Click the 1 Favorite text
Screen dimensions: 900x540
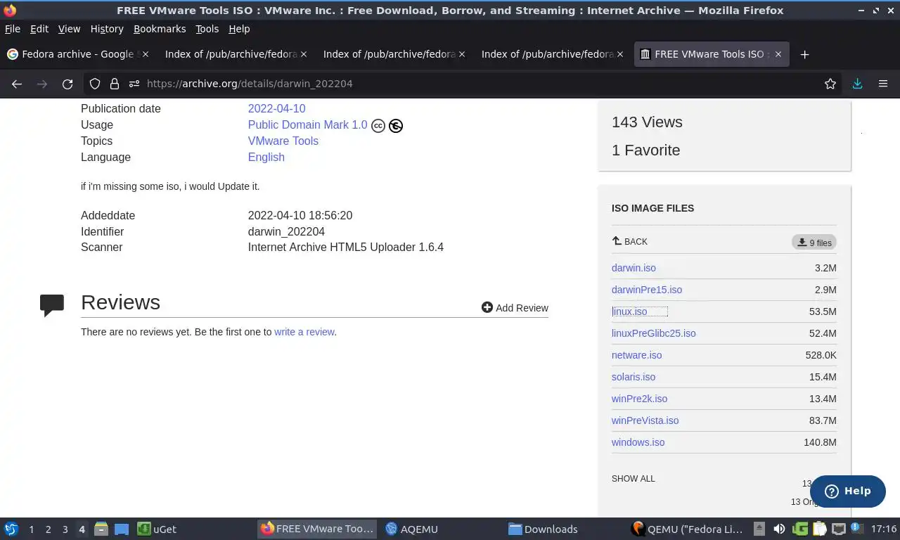click(x=646, y=150)
